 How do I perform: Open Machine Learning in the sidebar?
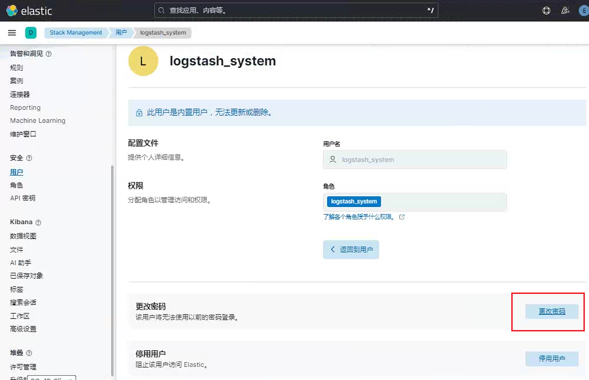[x=38, y=121]
